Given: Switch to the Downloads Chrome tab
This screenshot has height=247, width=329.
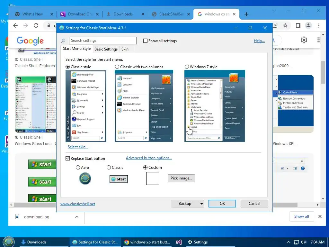Looking at the screenshot, I should [x=123, y=14].
